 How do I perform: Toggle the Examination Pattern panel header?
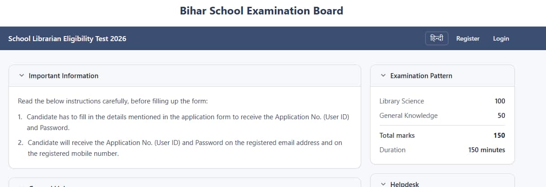(x=442, y=76)
